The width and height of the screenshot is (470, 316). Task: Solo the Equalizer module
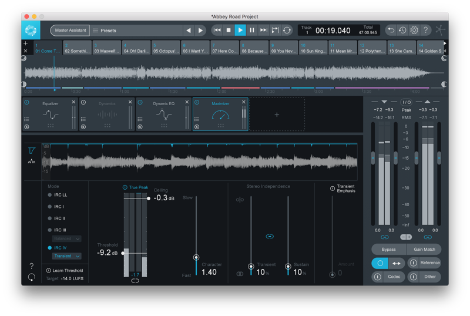pyautogui.click(x=26, y=127)
